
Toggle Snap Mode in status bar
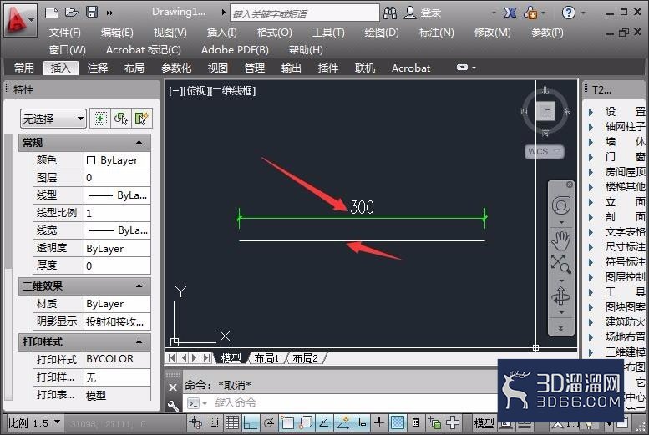point(214,422)
